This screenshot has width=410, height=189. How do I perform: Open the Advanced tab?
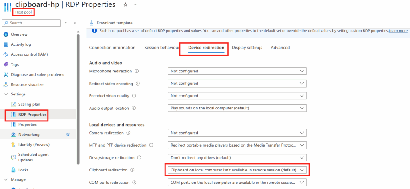[280, 48]
